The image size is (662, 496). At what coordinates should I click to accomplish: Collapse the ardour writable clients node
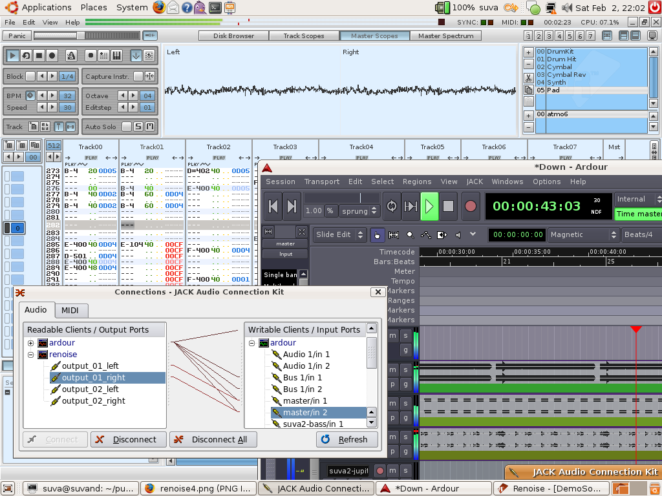[252, 343]
